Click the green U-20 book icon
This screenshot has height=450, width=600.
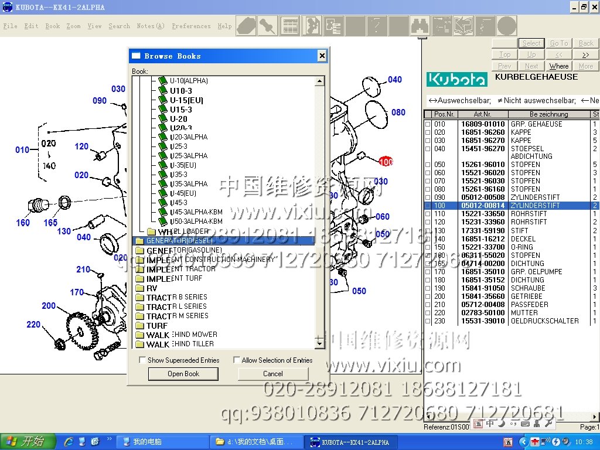(x=163, y=118)
